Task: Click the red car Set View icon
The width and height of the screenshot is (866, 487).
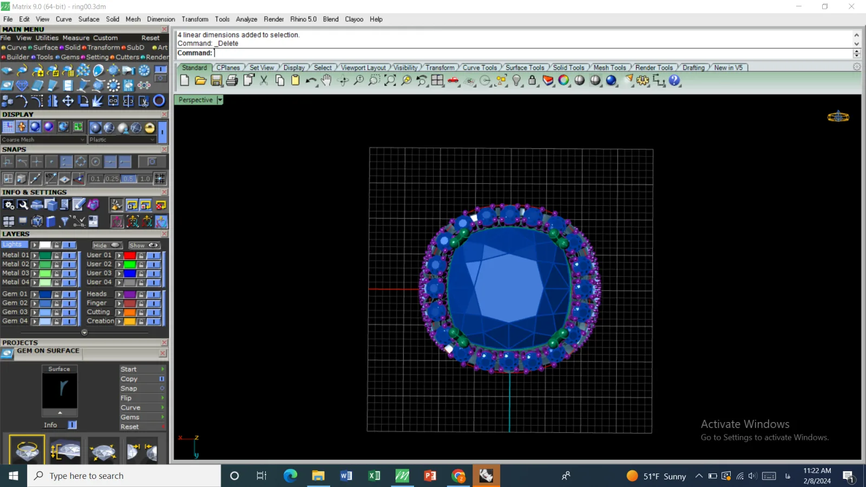Action: [x=453, y=81]
